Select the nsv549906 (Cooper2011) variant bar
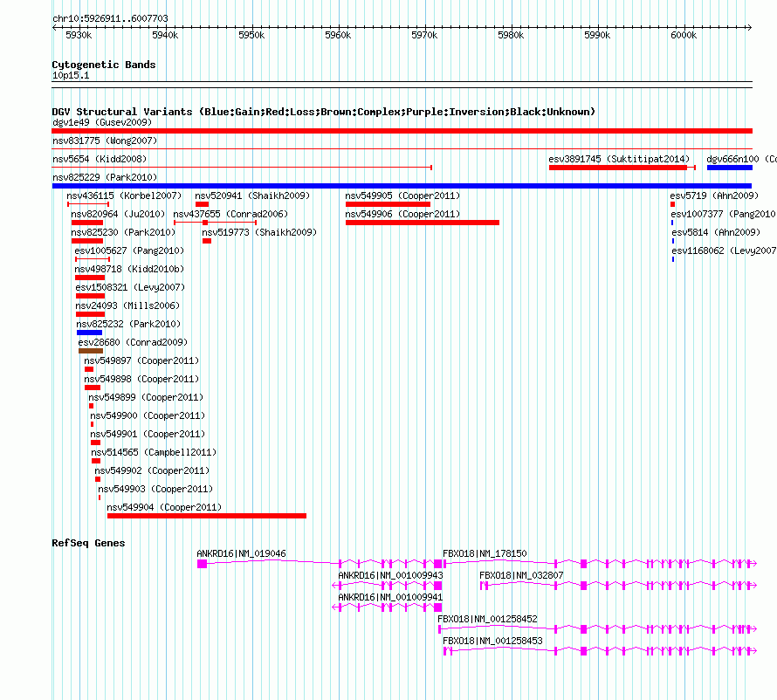Image resolution: width=777 pixels, height=700 pixels. tap(423, 223)
